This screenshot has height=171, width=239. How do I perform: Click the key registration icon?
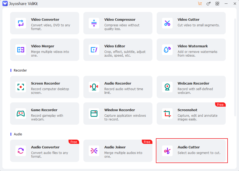click(208, 3)
